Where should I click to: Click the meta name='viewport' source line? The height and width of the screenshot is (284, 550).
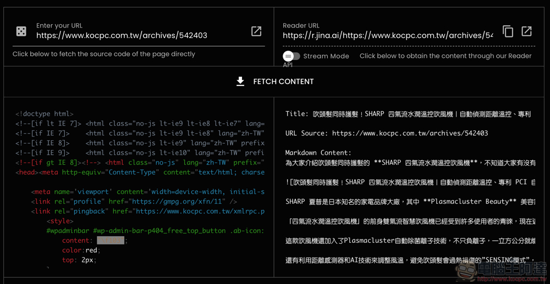point(147,192)
